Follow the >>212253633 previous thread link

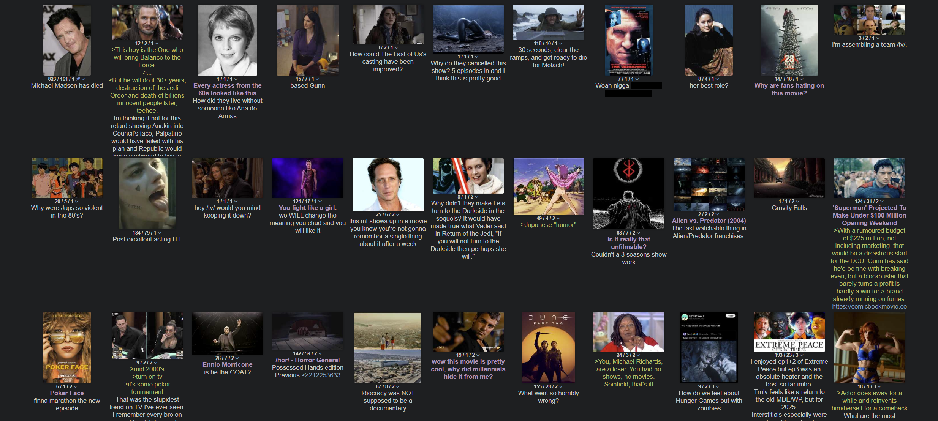tap(321, 375)
